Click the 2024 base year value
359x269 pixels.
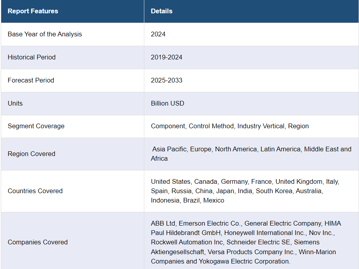[158, 34]
